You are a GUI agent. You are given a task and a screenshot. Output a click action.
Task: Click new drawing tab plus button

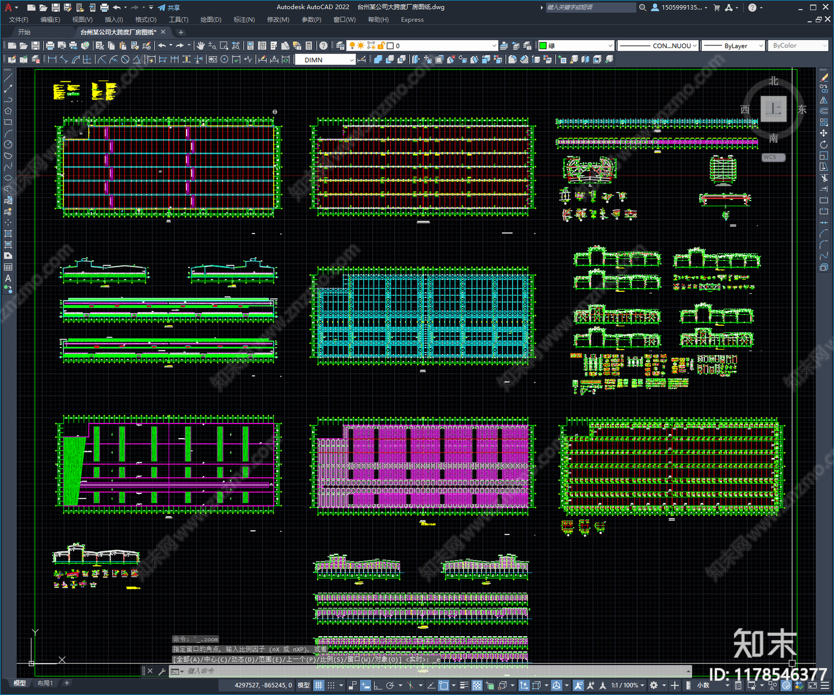coord(181,32)
